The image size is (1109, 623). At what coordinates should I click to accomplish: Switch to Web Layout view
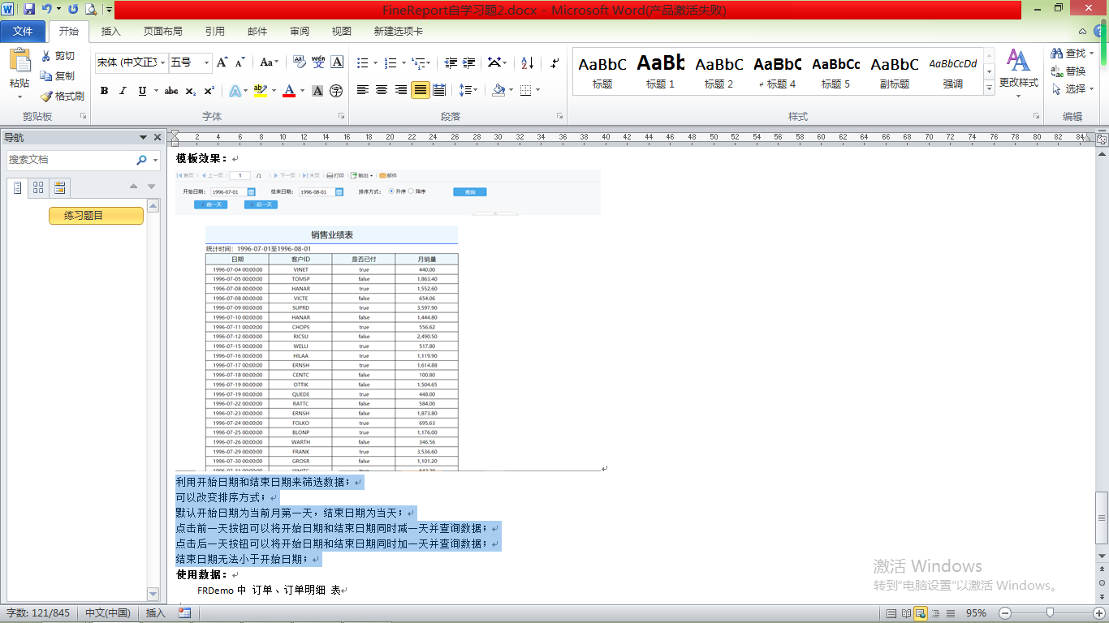pos(921,613)
